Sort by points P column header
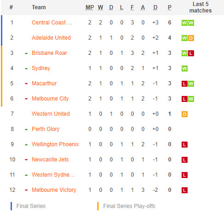The height and width of the screenshot is (214, 224). [170, 7]
